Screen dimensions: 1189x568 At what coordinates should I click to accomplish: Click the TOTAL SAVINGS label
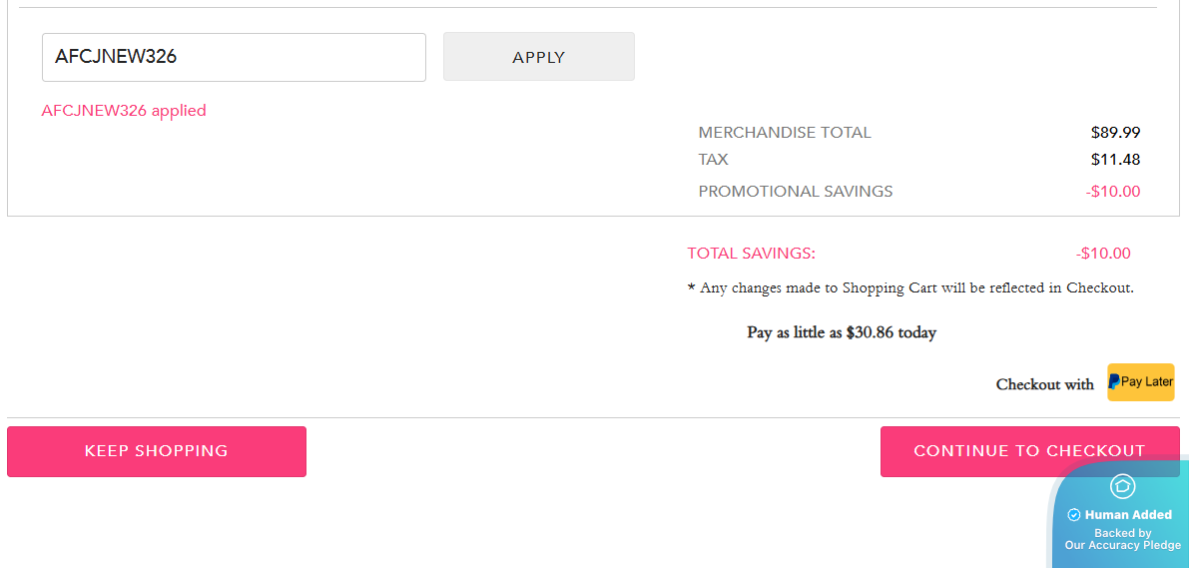tap(751, 254)
